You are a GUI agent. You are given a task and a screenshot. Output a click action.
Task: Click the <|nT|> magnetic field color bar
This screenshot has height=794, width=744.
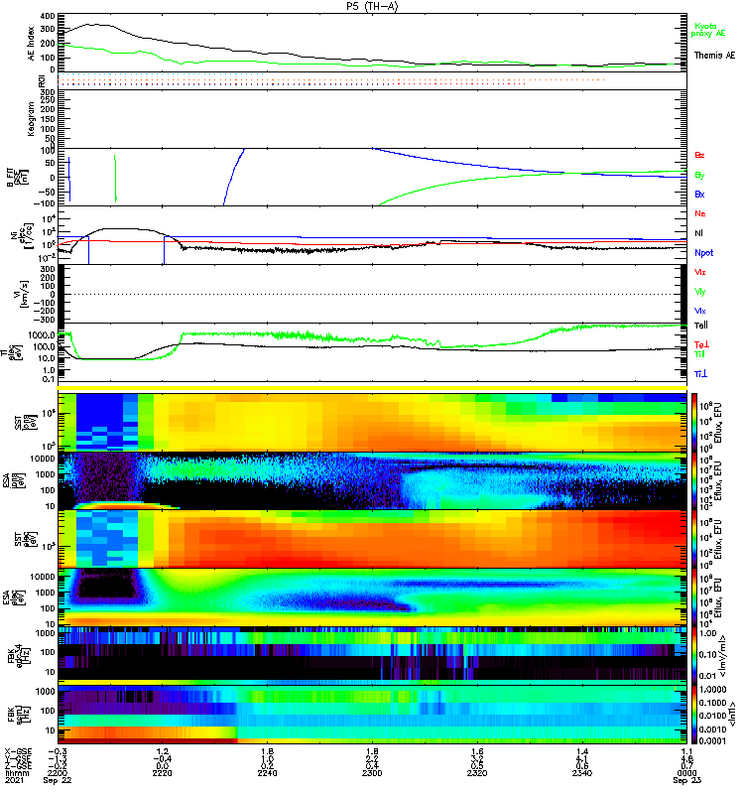[x=694, y=715]
